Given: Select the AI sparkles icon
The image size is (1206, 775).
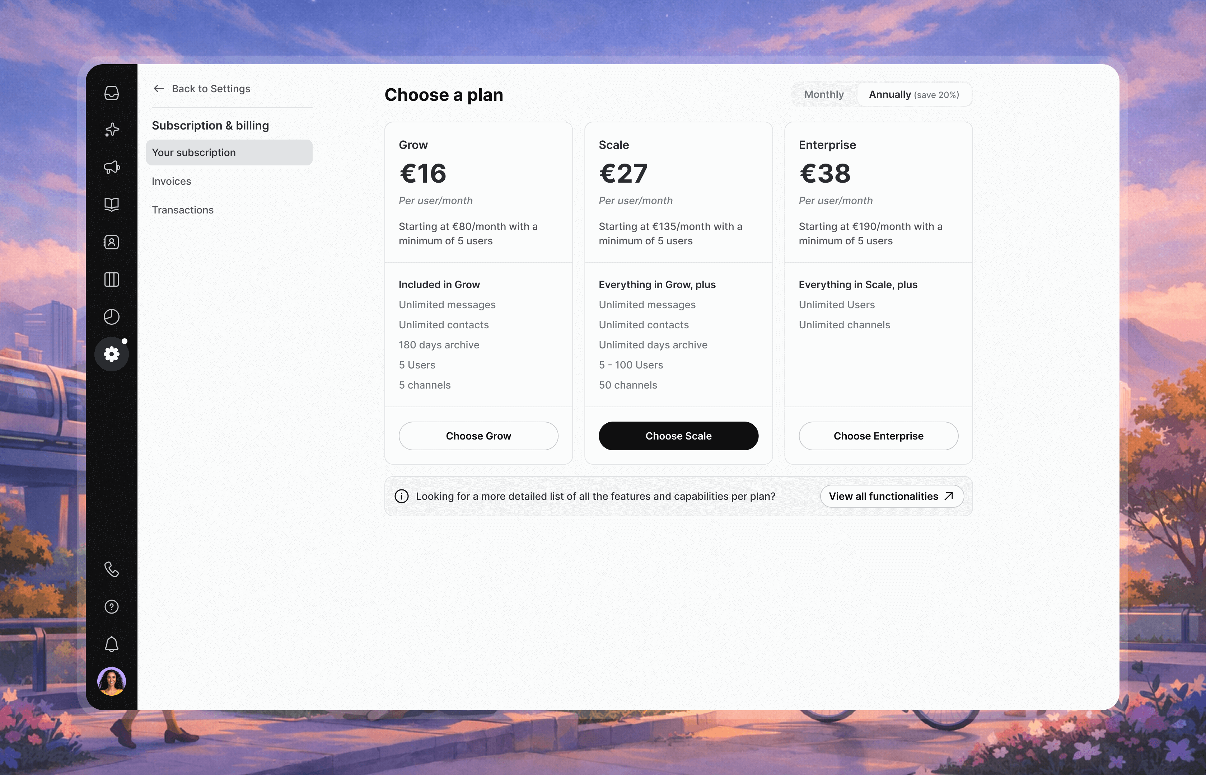Looking at the screenshot, I should click(112, 130).
